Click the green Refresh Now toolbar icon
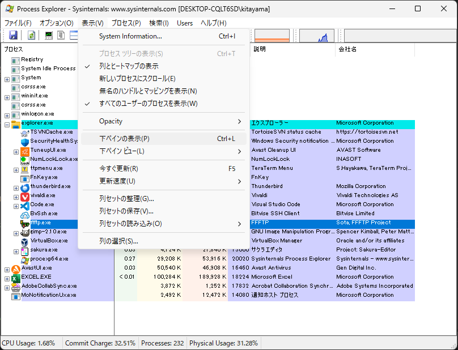Screen dimensions: 458x350 coord(31,35)
